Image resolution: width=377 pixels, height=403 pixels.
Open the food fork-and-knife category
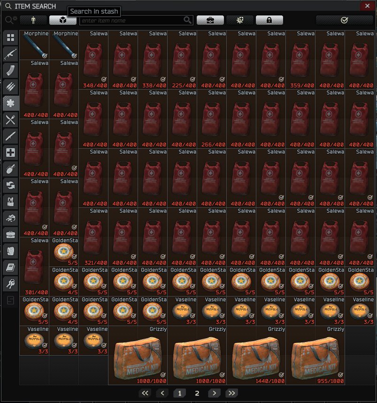pyautogui.click(x=10, y=120)
